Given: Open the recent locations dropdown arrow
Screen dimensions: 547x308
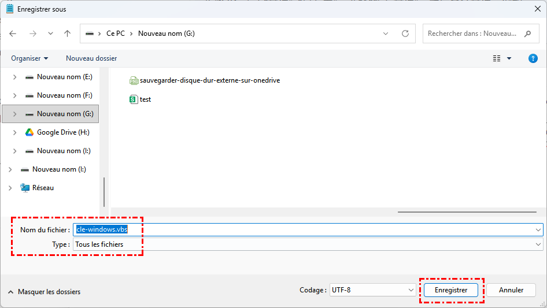Looking at the screenshot, I should tap(50, 34).
